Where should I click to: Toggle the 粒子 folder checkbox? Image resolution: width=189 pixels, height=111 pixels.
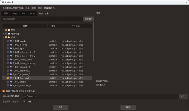6,37
